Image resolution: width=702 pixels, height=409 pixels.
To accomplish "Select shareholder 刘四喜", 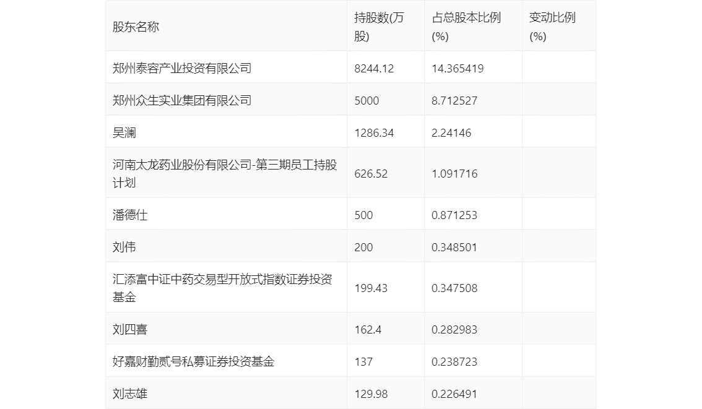I will [x=130, y=329].
